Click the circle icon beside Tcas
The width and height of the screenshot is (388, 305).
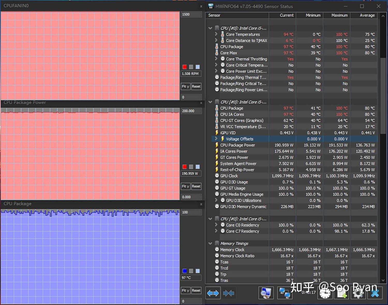coord(217,262)
